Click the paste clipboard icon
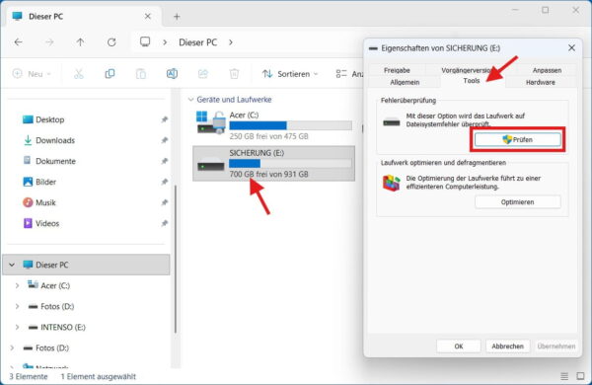Viewport: 592px width, 385px height. 141,74
